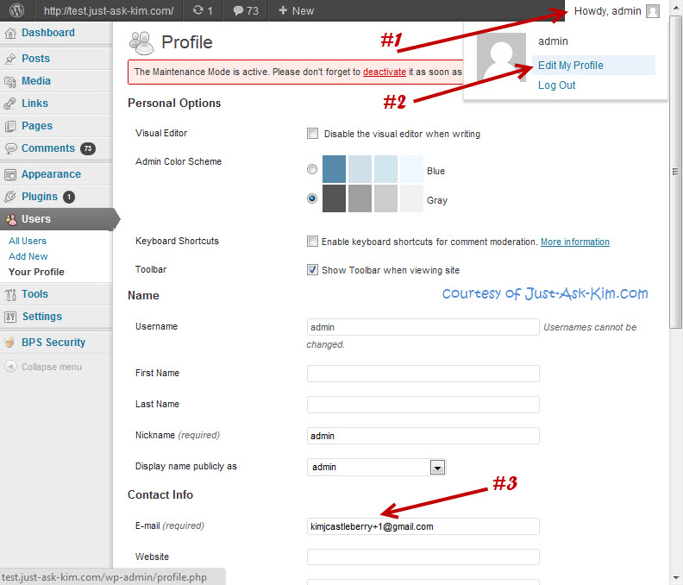Click the comments bubble icon in toolbar

(238, 10)
